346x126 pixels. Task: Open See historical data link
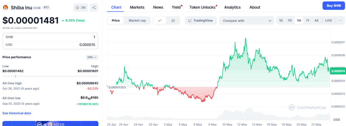(x=17, y=113)
